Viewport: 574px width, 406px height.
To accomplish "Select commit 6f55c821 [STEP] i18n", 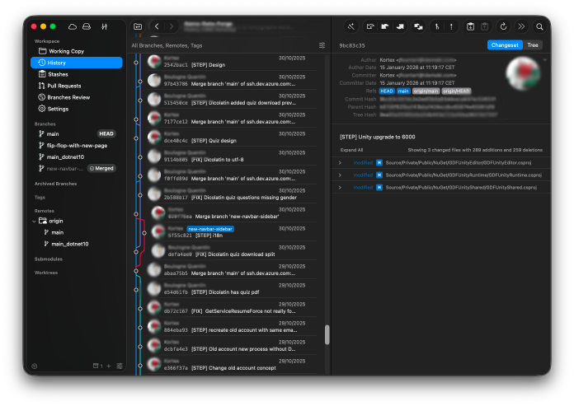I will [232, 231].
